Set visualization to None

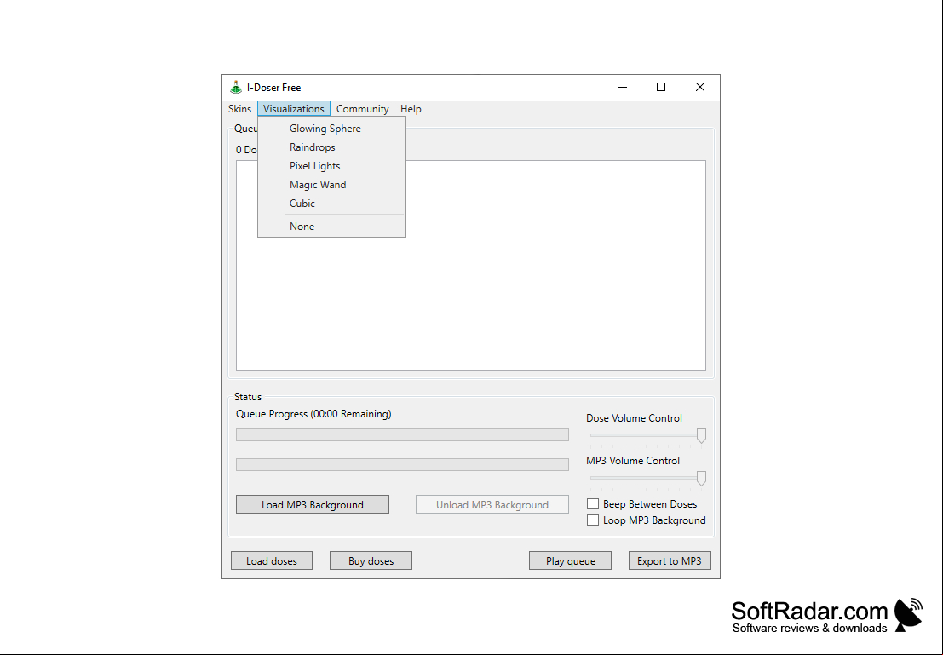point(332,227)
